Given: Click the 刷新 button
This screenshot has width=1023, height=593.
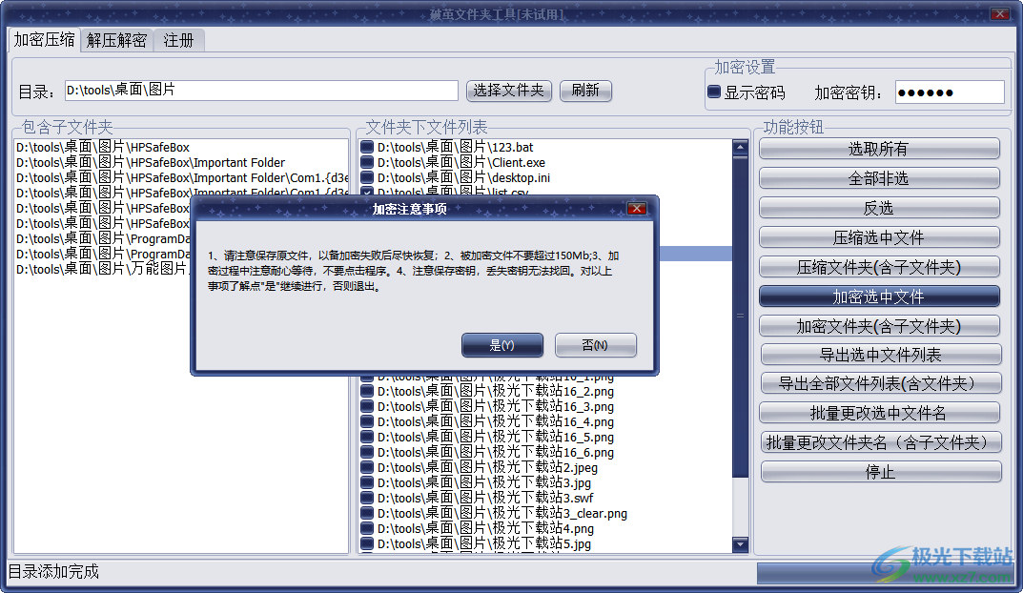Looking at the screenshot, I should tap(585, 91).
